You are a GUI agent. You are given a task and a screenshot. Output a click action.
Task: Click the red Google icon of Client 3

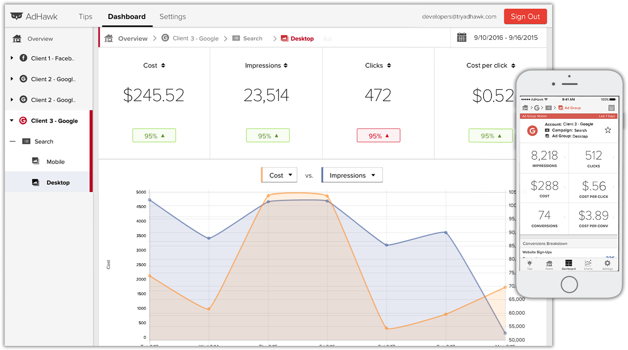[x=23, y=121]
